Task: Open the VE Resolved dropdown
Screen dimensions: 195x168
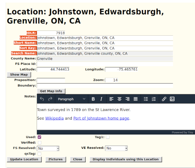Action: [116, 148]
